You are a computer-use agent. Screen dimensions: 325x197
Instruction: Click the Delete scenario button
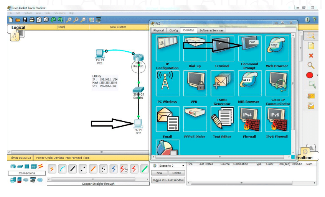click(x=177, y=173)
